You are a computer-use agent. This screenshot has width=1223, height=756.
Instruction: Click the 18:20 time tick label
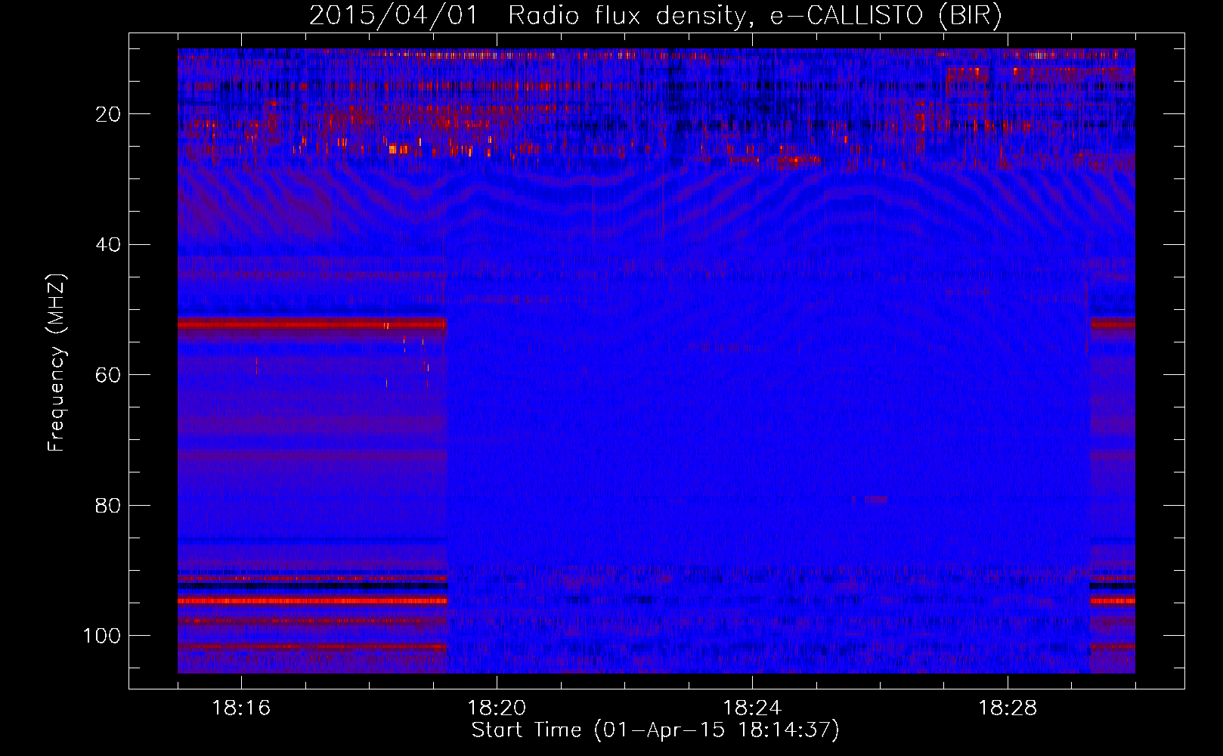497,708
